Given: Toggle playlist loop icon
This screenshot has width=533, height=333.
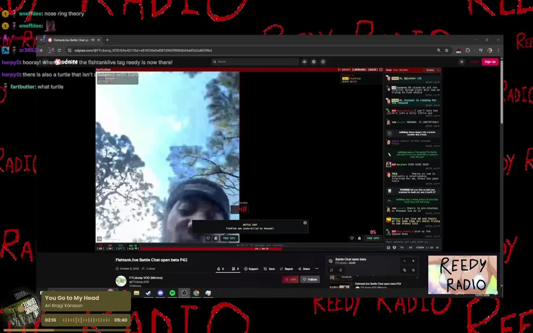Looking at the screenshot, I should coord(332,270).
